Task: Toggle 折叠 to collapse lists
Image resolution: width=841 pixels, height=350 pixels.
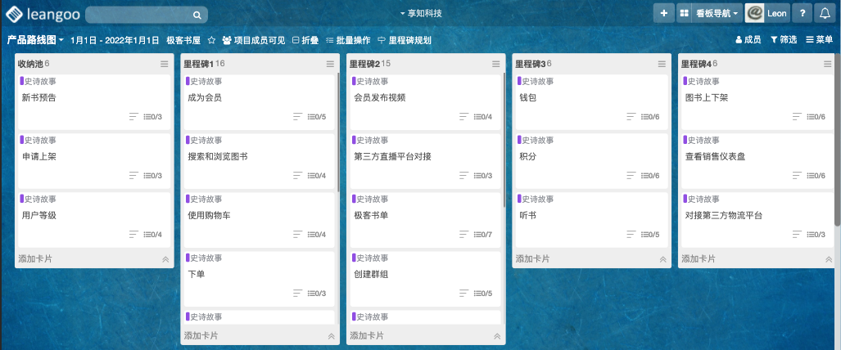Action: [x=305, y=40]
